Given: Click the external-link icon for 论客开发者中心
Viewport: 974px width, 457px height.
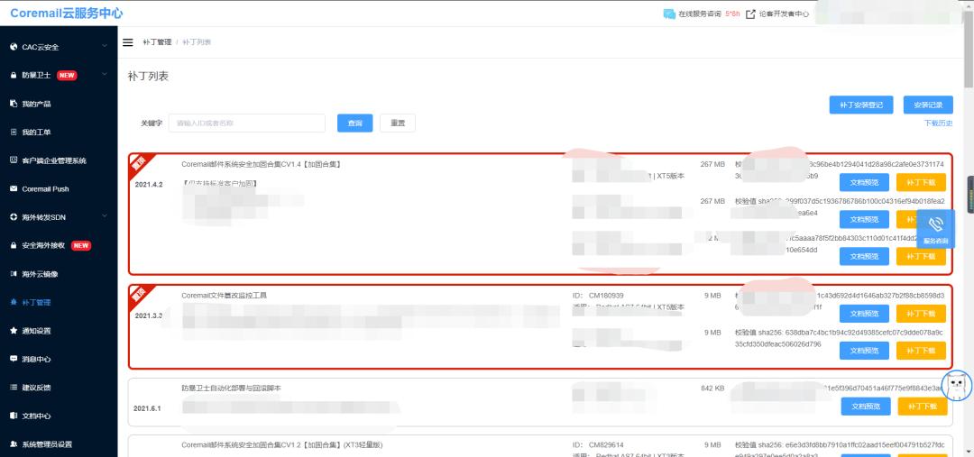Looking at the screenshot, I should [750, 14].
